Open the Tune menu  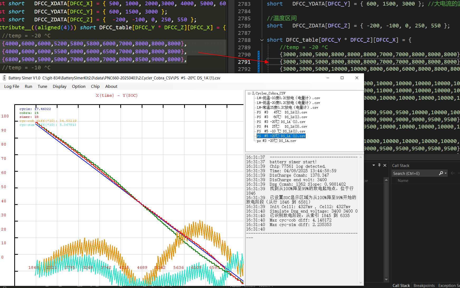(42, 86)
